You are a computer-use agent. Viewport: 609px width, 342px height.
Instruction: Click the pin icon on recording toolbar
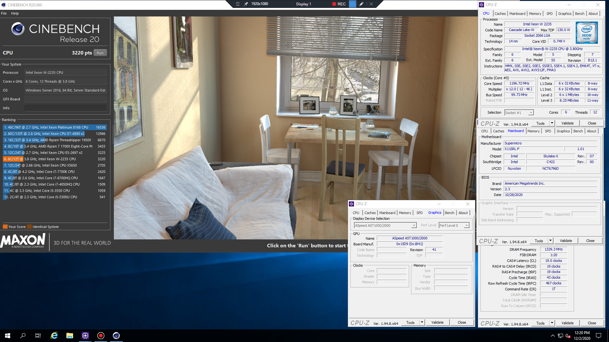pos(246,4)
